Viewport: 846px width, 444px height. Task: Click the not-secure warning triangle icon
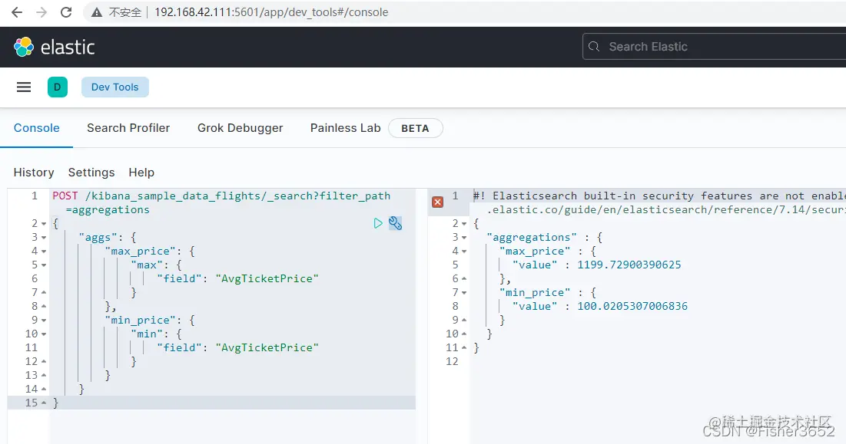click(97, 12)
